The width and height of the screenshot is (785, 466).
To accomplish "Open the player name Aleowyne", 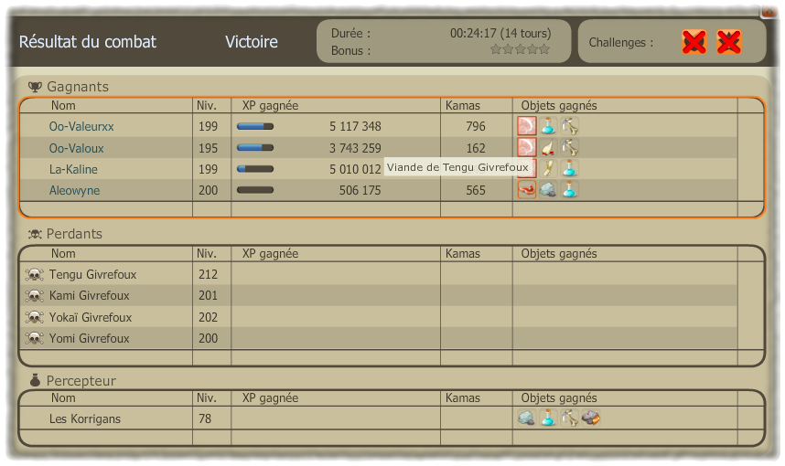I will pyautogui.click(x=74, y=190).
